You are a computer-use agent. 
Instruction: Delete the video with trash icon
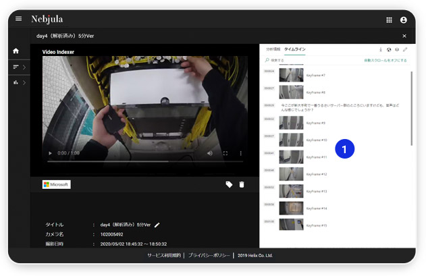pos(242,184)
